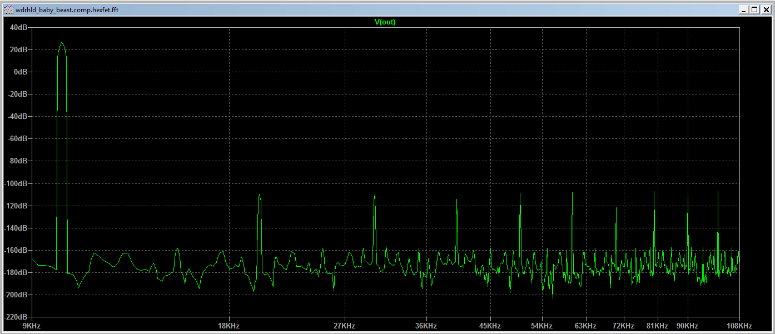
Task: Click the fundamental peak top near 20dB
Action: [62, 43]
